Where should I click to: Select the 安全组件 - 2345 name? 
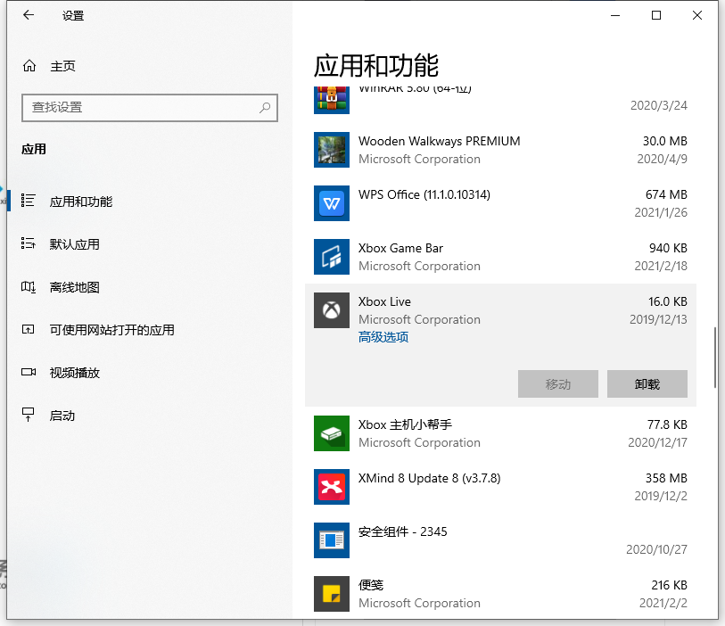[402, 531]
